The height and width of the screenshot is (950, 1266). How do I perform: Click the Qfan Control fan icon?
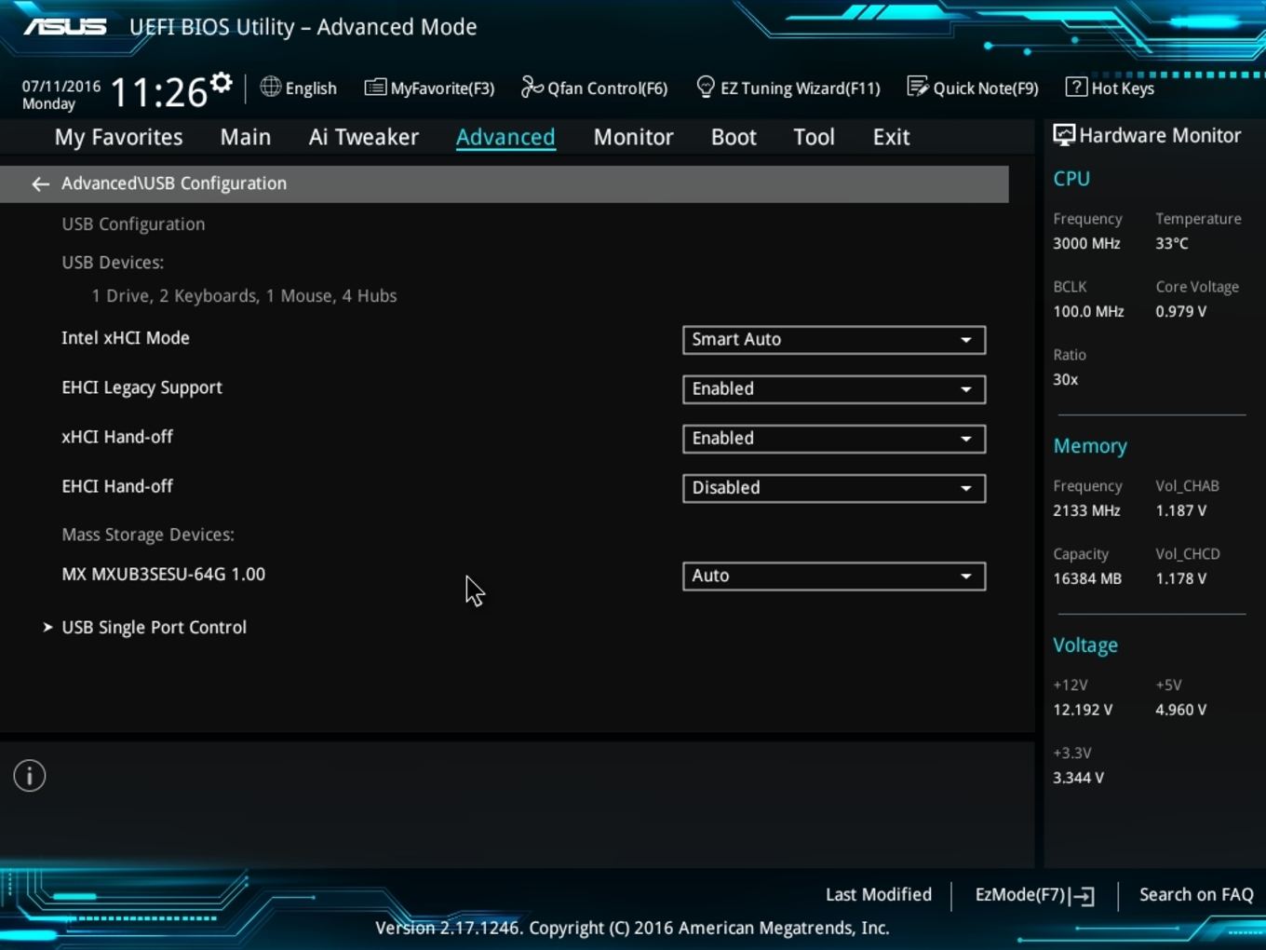[532, 87]
